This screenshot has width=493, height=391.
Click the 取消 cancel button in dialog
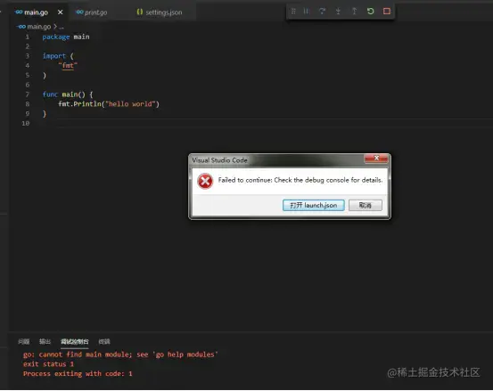(366, 205)
